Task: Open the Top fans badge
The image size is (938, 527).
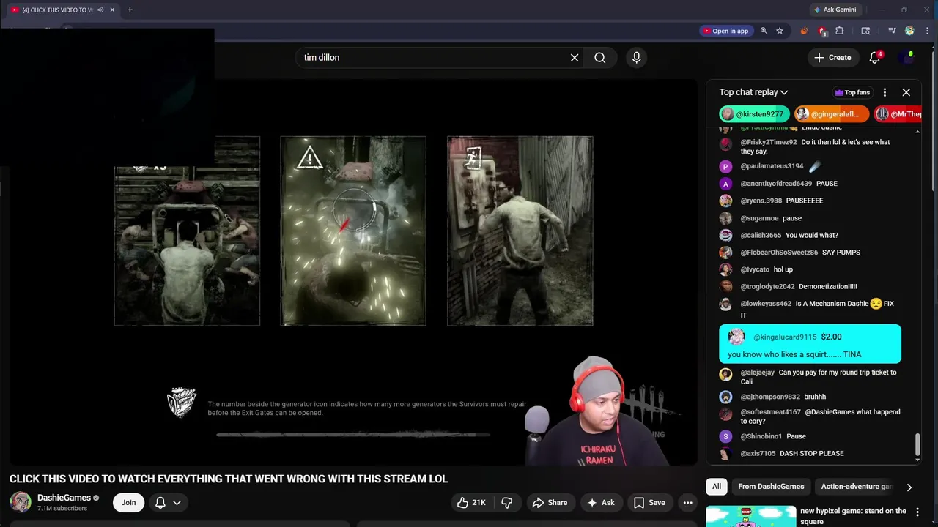Action: (852, 92)
